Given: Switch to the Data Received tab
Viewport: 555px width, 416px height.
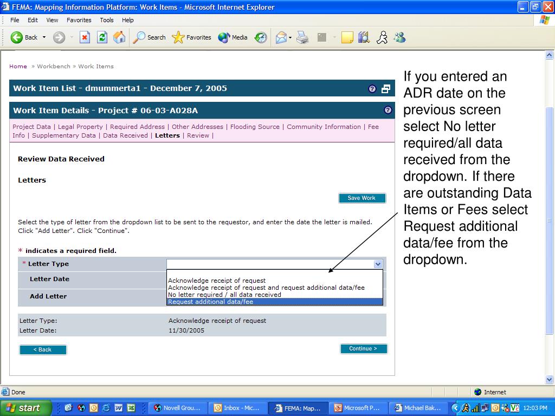Looking at the screenshot, I should tap(125, 135).
